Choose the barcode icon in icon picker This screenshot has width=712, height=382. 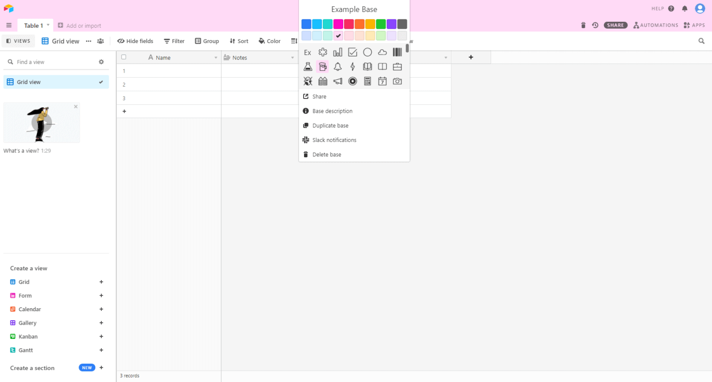[x=397, y=52]
